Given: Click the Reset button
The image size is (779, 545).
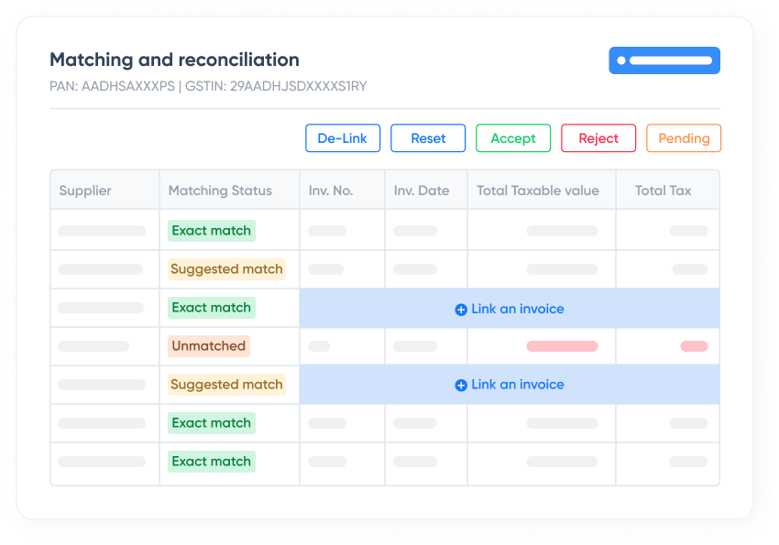Looking at the screenshot, I should 427,137.
